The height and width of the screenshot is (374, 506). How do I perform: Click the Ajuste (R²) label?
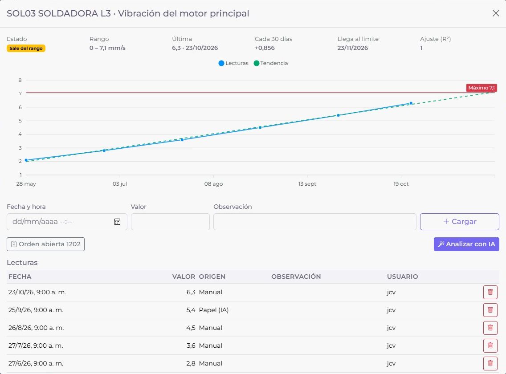coord(435,39)
